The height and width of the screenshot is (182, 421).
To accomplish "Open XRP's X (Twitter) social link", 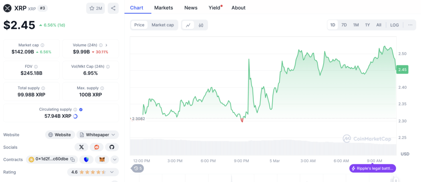I will click(82, 147).
